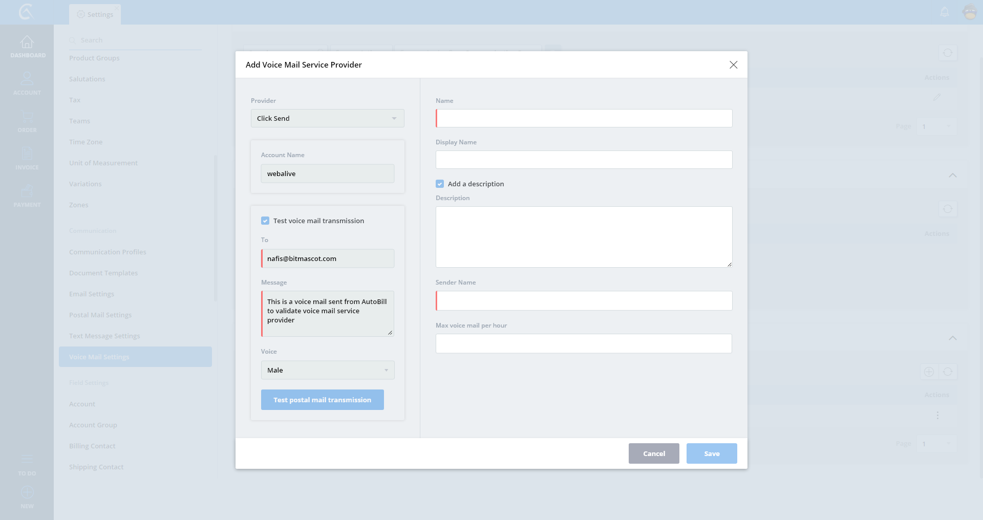Focus the Max voice mail per hour field
The image size is (983, 520).
coord(584,343)
